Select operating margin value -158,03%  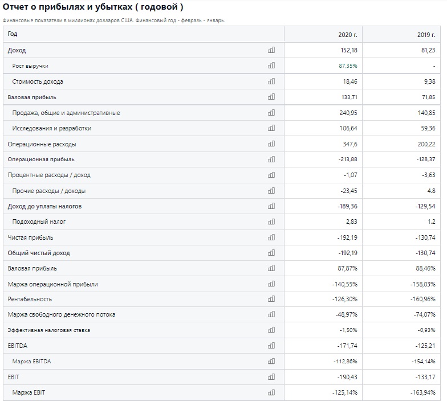point(423,284)
